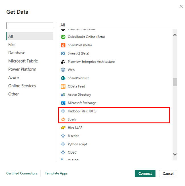Viewport: 185px width, 186px height.
Task: Click the SparkPost flame icon
Action: point(63,45)
